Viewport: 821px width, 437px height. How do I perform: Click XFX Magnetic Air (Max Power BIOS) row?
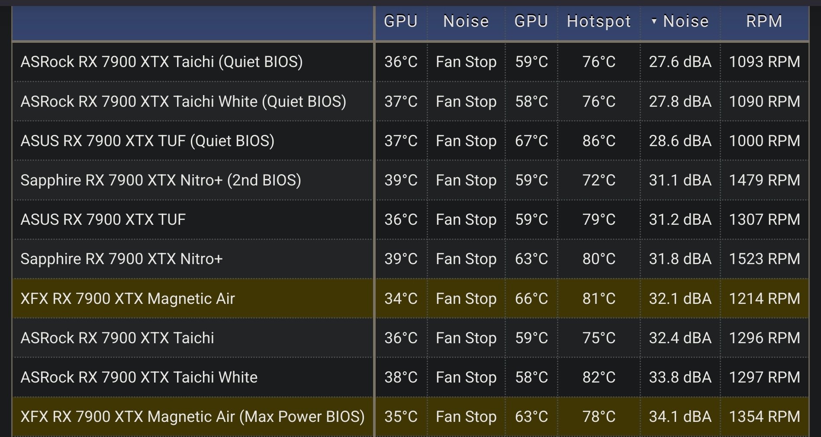coord(192,417)
